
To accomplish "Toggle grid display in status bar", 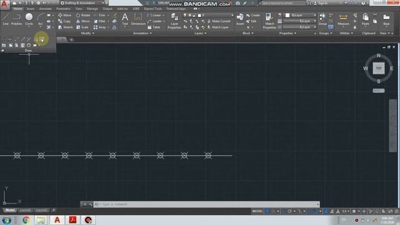I will [267, 211].
